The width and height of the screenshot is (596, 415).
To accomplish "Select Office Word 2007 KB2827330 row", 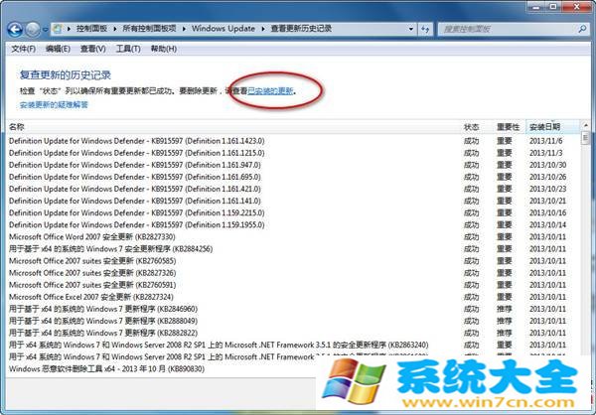I will click(x=293, y=237).
